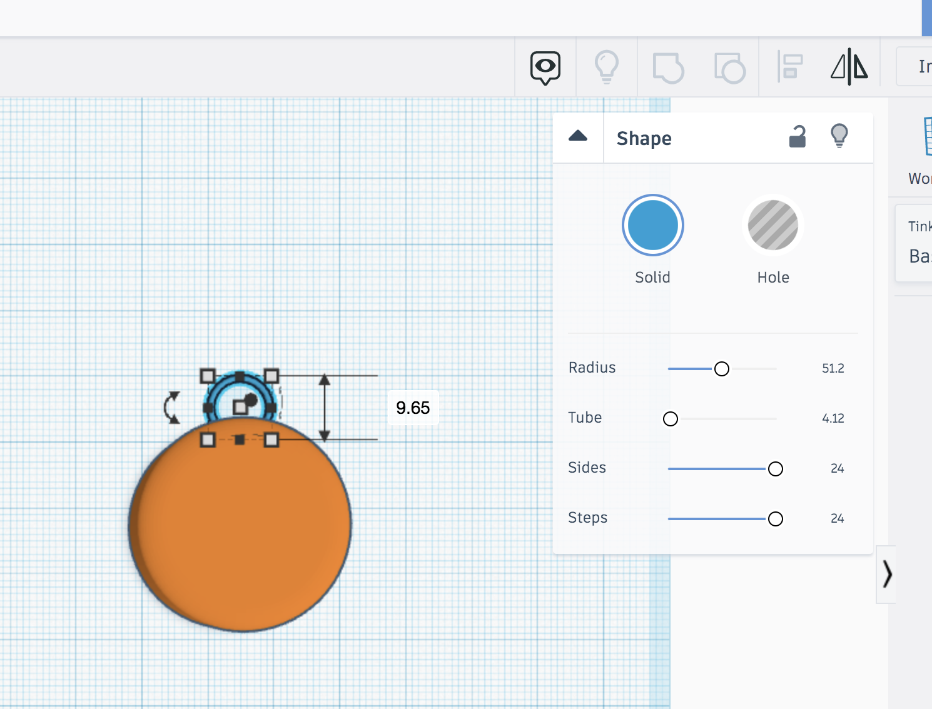Open the Tinkercad Basic Shapes dropdown
Screen dimensions: 932x709
(919, 243)
